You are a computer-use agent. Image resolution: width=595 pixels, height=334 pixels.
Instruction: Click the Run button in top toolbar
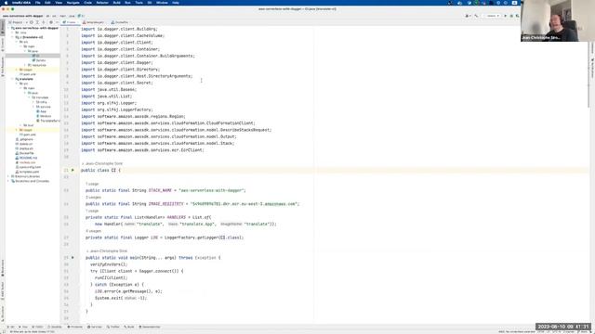point(505,16)
